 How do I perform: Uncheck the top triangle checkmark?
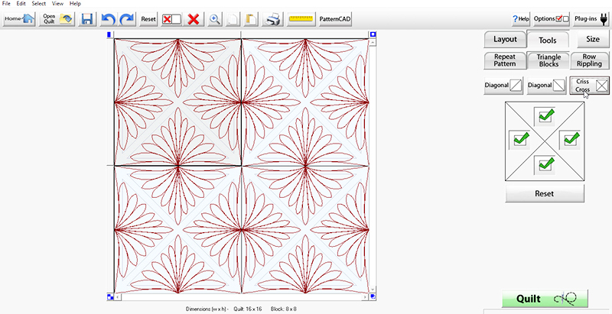545,115
